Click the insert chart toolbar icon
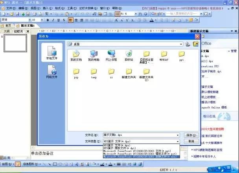Image resolution: width=239 pixels, height=173 pixels. point(100,14)
